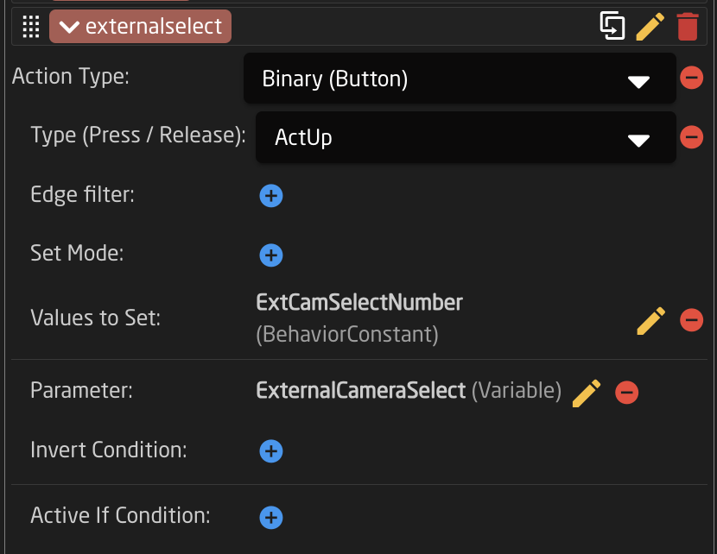Click the ExtCamSelectNumber constant name
The width and height of the screenshot is (717, 554).
tap(359, 303)
